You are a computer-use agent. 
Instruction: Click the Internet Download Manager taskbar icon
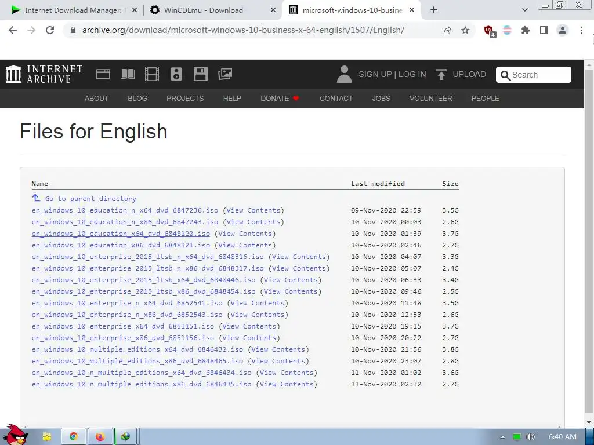click(125, 437)
